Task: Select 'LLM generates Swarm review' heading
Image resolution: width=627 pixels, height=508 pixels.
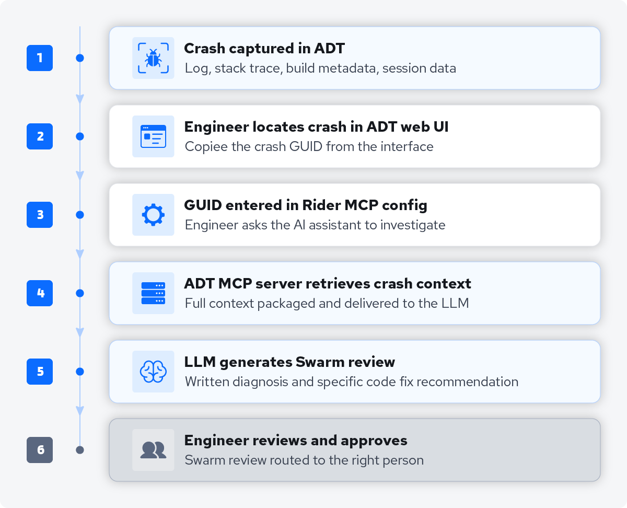Action: click(289, 362)
